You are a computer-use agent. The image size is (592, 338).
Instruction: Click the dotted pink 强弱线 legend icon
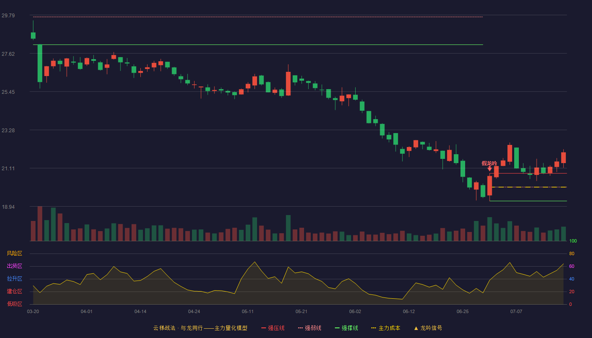[301, 328]
